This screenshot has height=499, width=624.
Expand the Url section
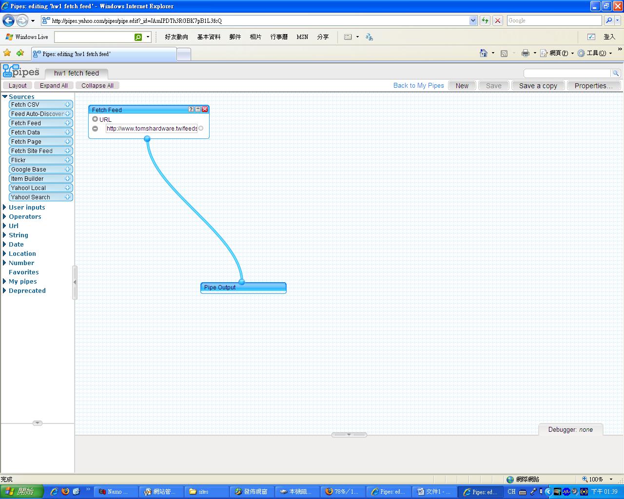coord(5,226)
